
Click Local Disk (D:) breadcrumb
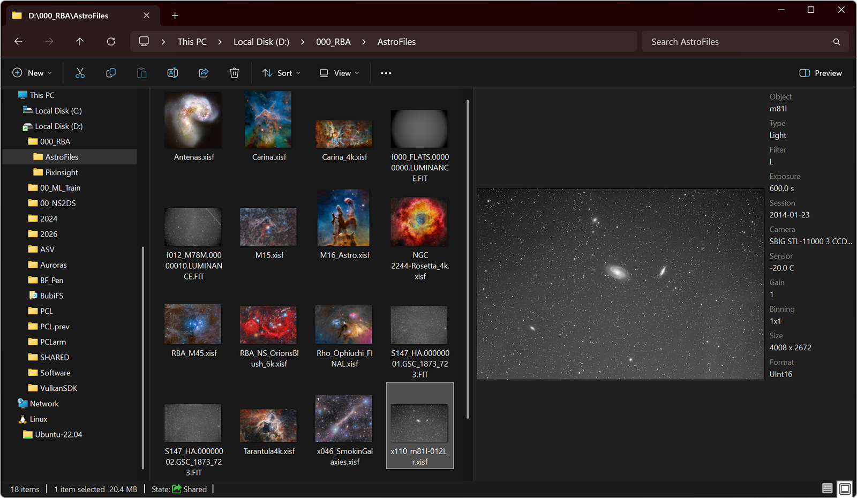261,42
